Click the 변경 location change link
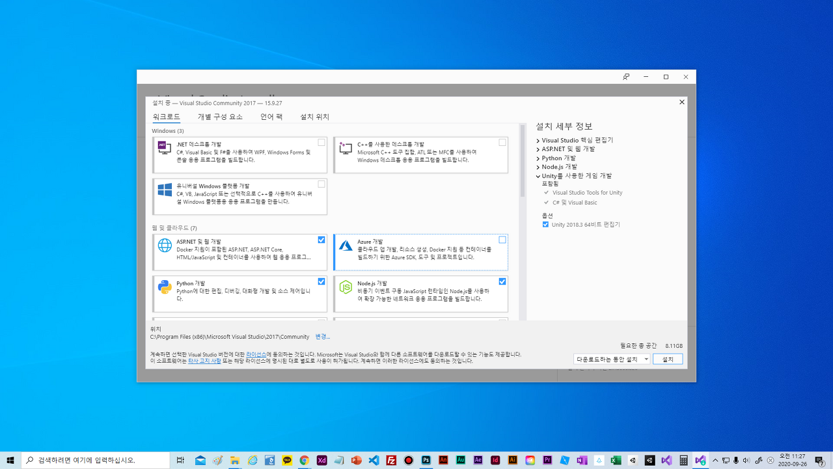The height and width of the screenshot is (469, 833). 323,337
